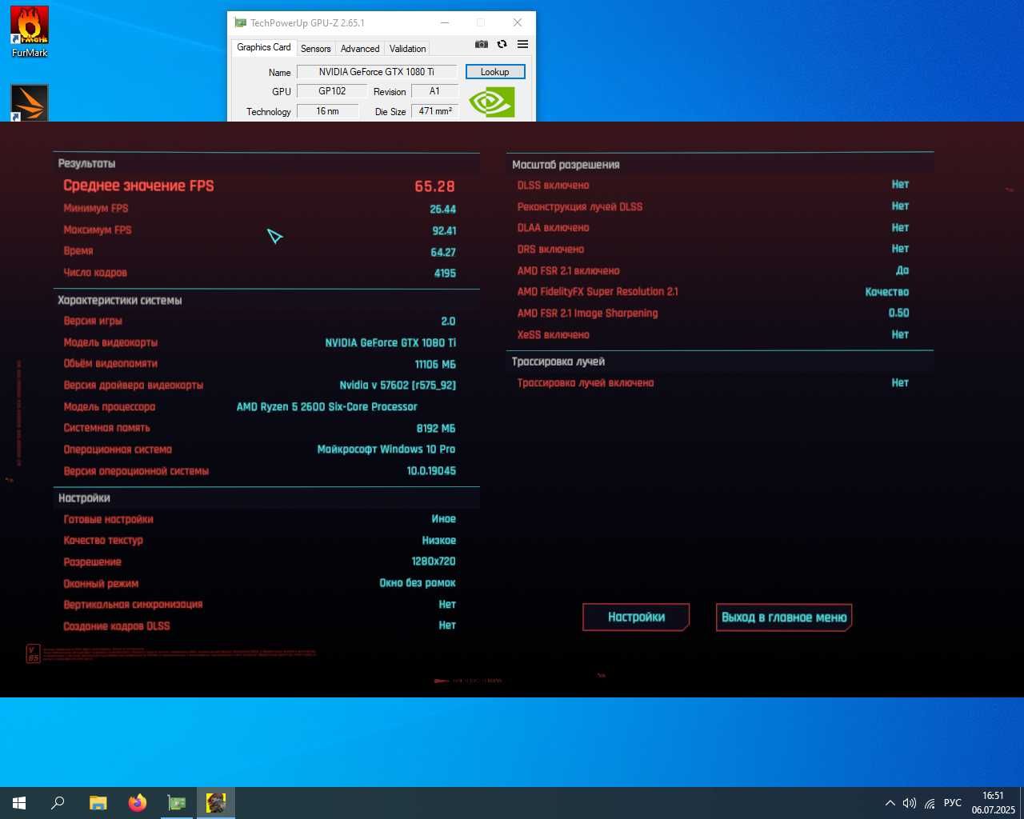
Task: Click Выход в главное меню button
Action: click(784, 617)
